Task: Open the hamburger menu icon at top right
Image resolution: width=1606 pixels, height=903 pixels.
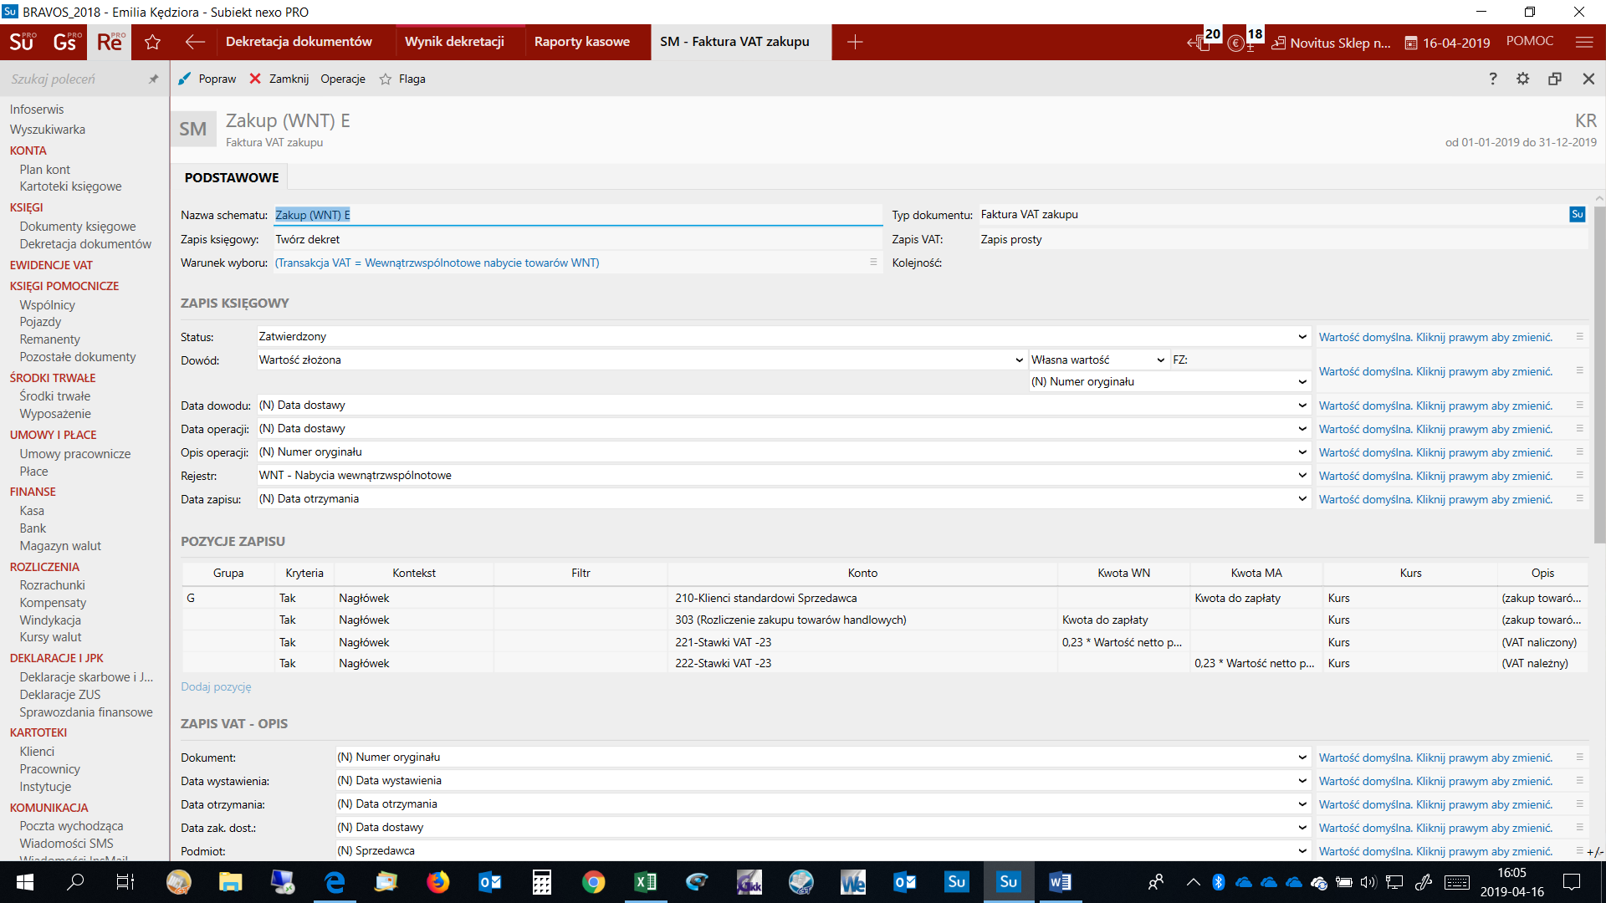Action: (1583, 42)
